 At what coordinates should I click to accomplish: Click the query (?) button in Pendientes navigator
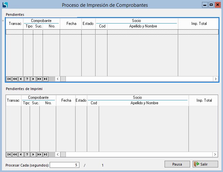[27, 79]
